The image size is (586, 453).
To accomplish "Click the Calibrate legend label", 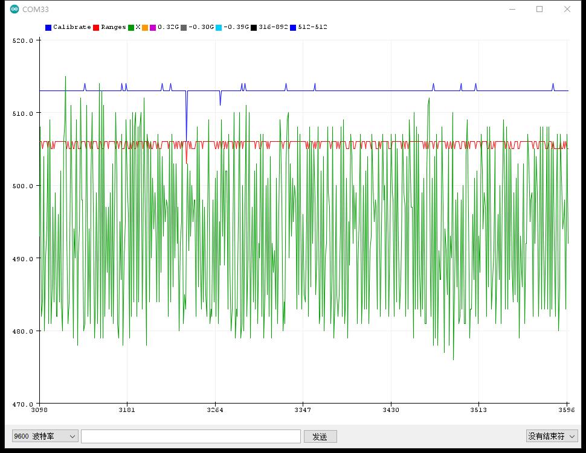I will (x=72, y=27).
